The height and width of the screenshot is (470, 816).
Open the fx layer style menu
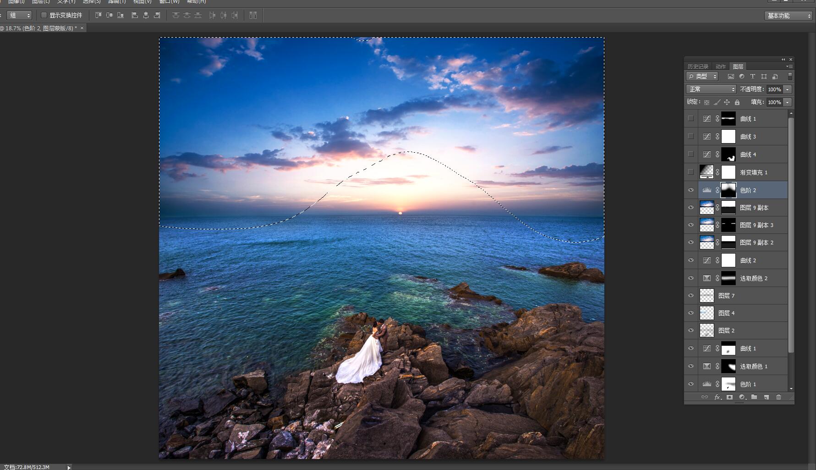[x=717, y=397]
